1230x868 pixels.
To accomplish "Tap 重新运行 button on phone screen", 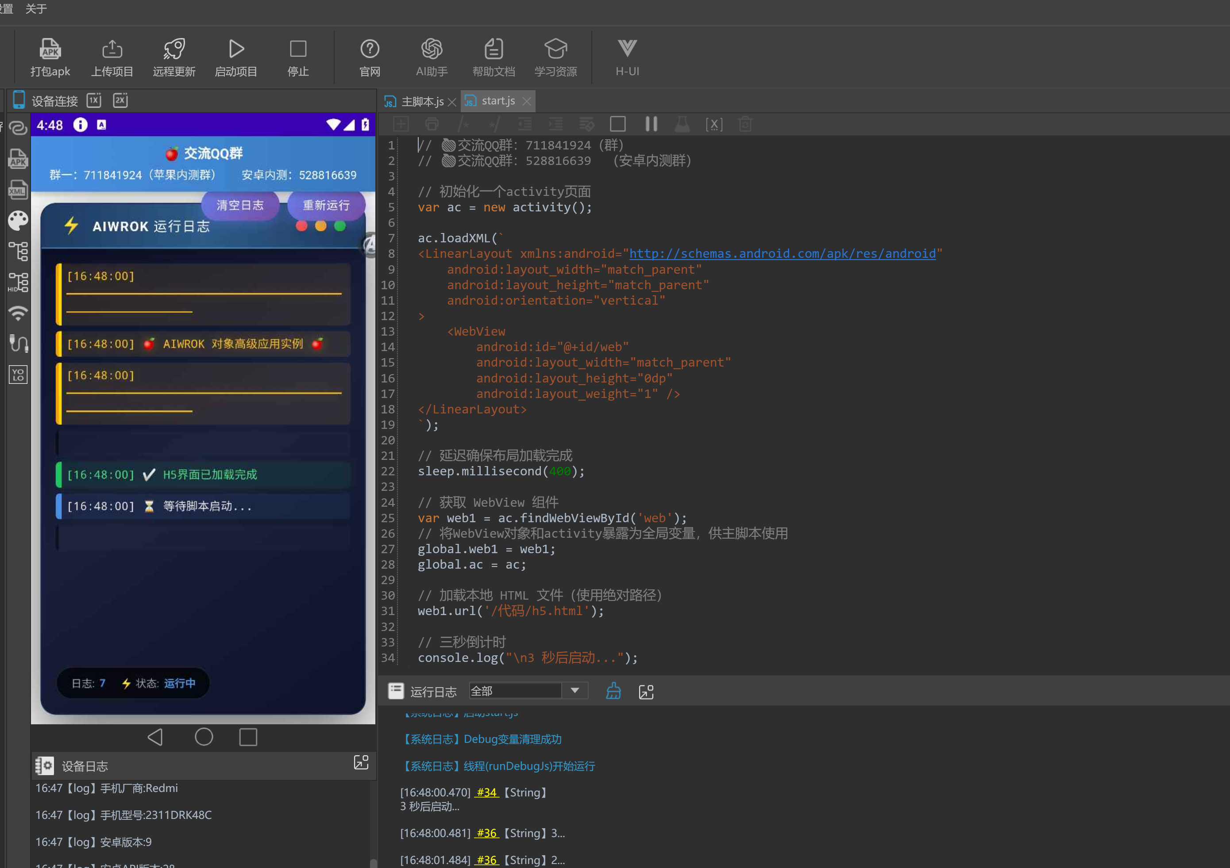I will [x=326, y=205].
